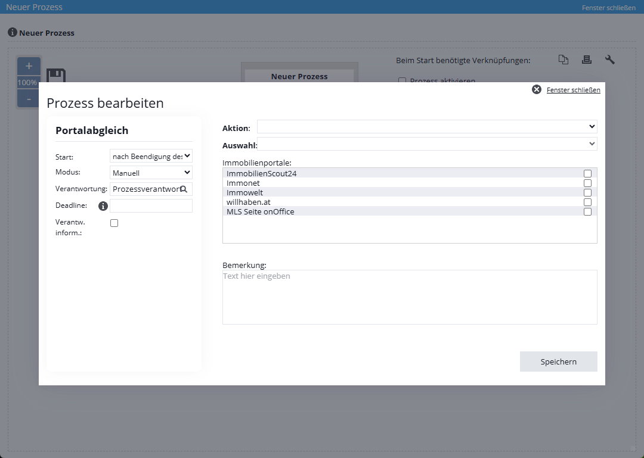Image resolution: width=644 pixels, height=458 pixels.
Task: Open the wrench settings icon
Action: click(609, 60)
